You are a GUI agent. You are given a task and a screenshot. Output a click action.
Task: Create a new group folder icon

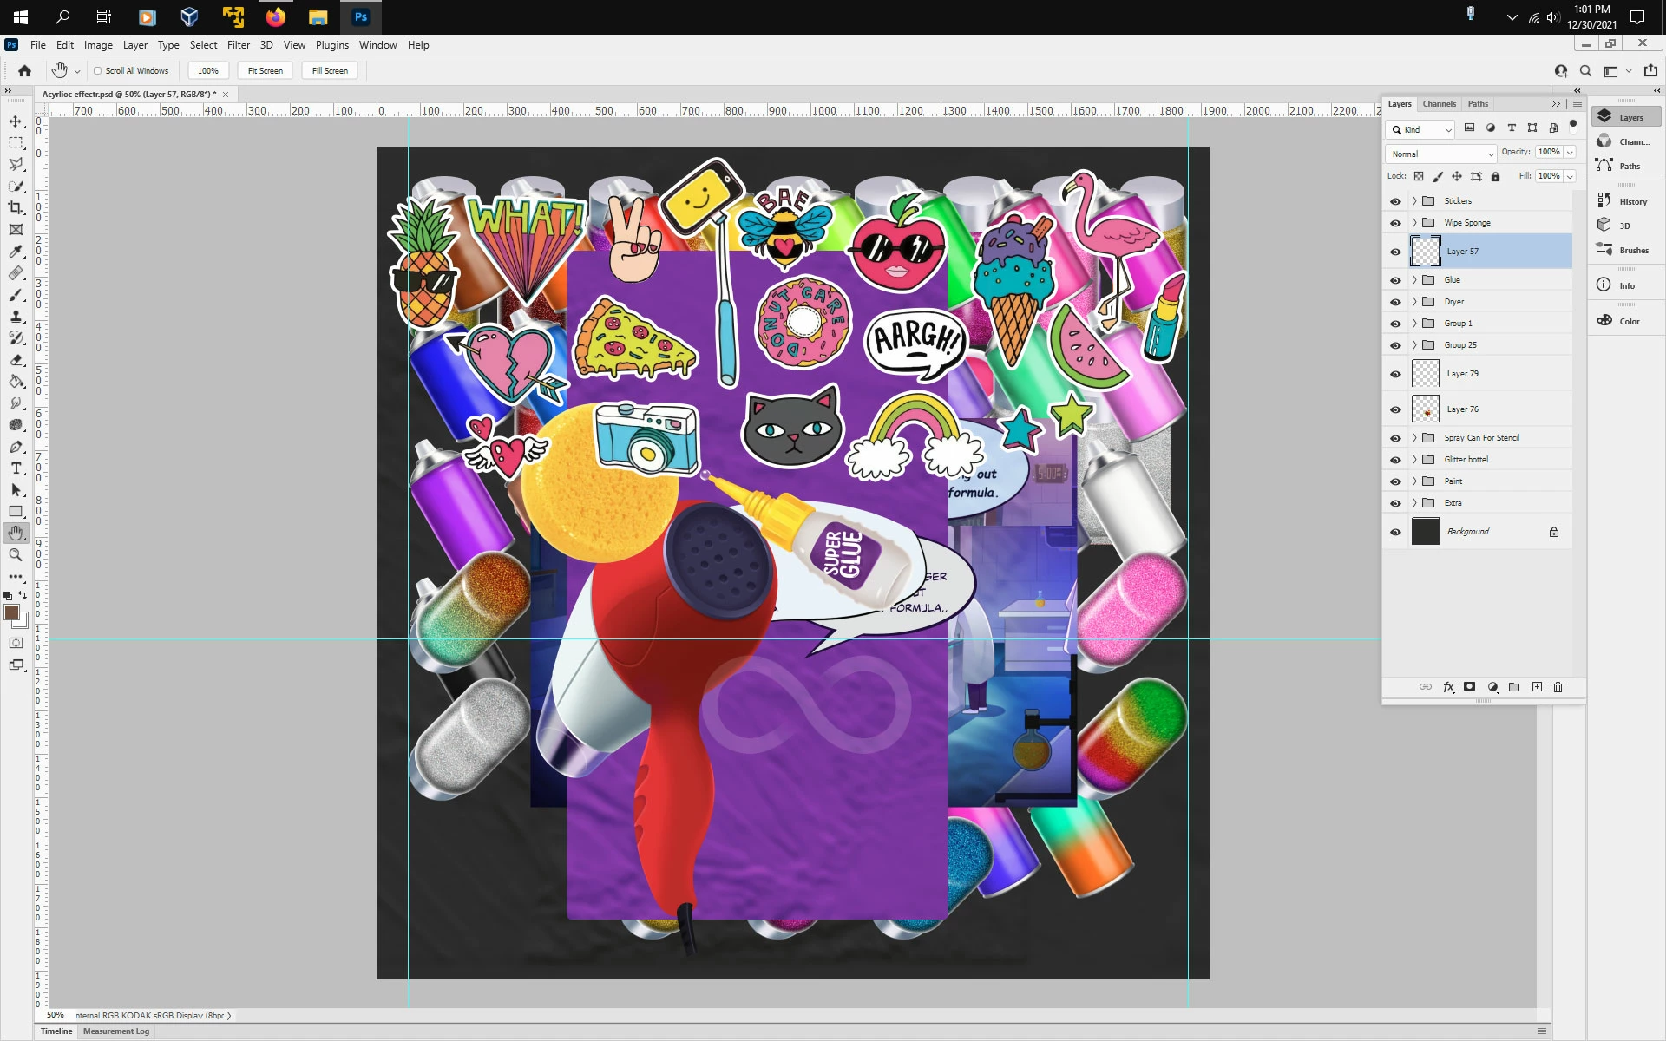[1514, 687]
